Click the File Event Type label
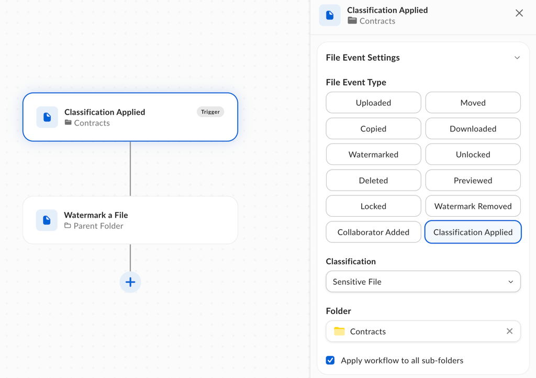This screenshot has width=536, height=378. 356,82
